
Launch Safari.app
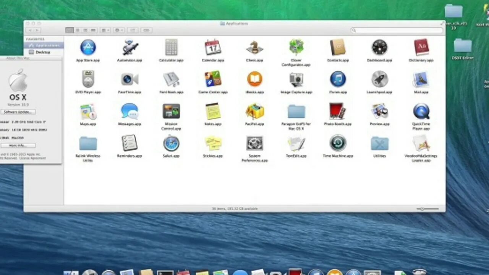point(171,144)
